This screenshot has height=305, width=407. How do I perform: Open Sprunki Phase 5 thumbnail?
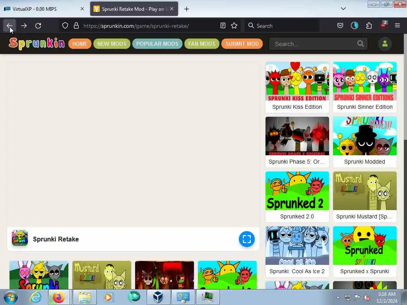point(297,136)
